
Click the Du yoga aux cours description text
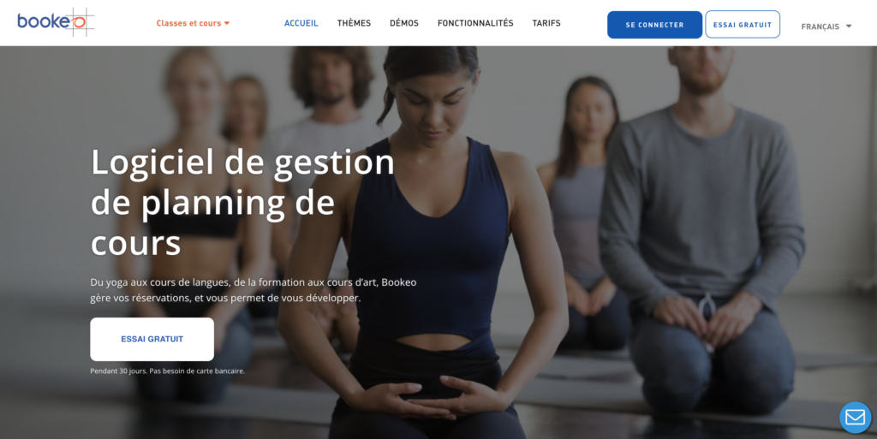coord(254,290)
